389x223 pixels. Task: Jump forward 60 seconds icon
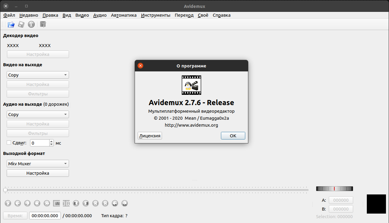coord(125,203)
